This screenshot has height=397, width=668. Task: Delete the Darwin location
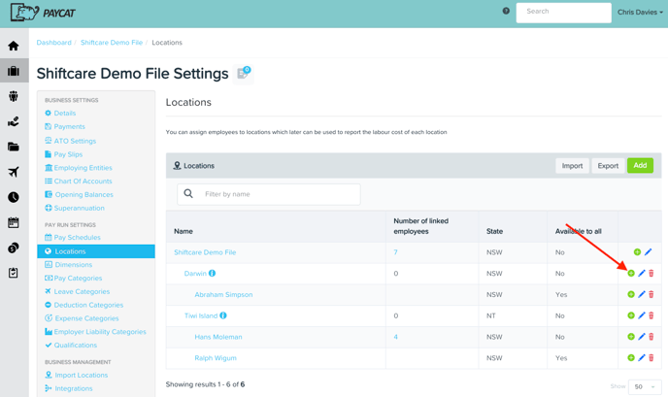point(651,273)
